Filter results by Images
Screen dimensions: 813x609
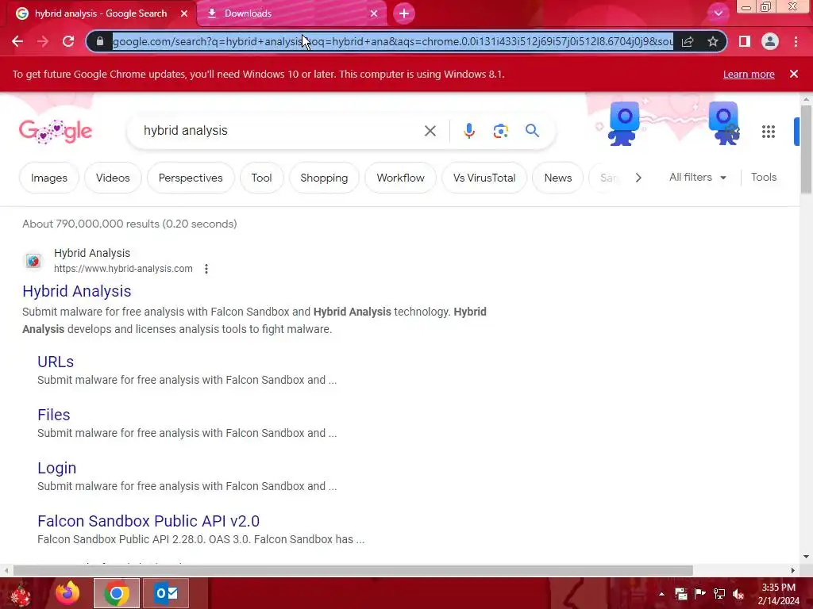click(x=48, y=178)
